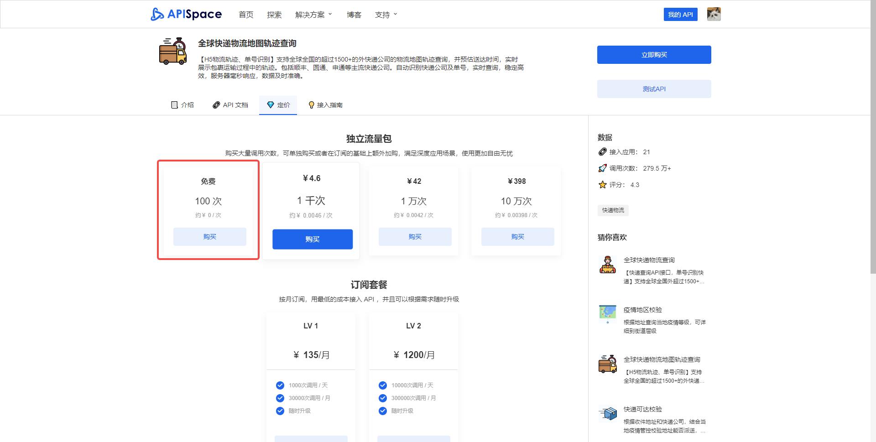Click the API 文档 pen icon
This screenshot has width=876, height=442.
pos(216,105)
